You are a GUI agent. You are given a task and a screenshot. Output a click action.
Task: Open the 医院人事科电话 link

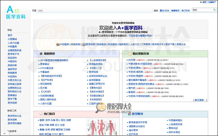pos(48,99)
